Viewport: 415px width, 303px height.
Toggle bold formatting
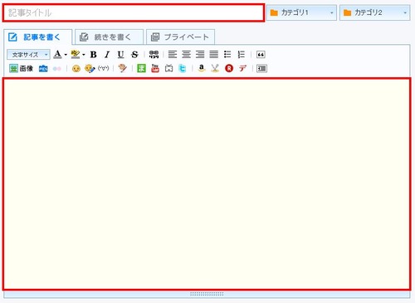[94, 55]
